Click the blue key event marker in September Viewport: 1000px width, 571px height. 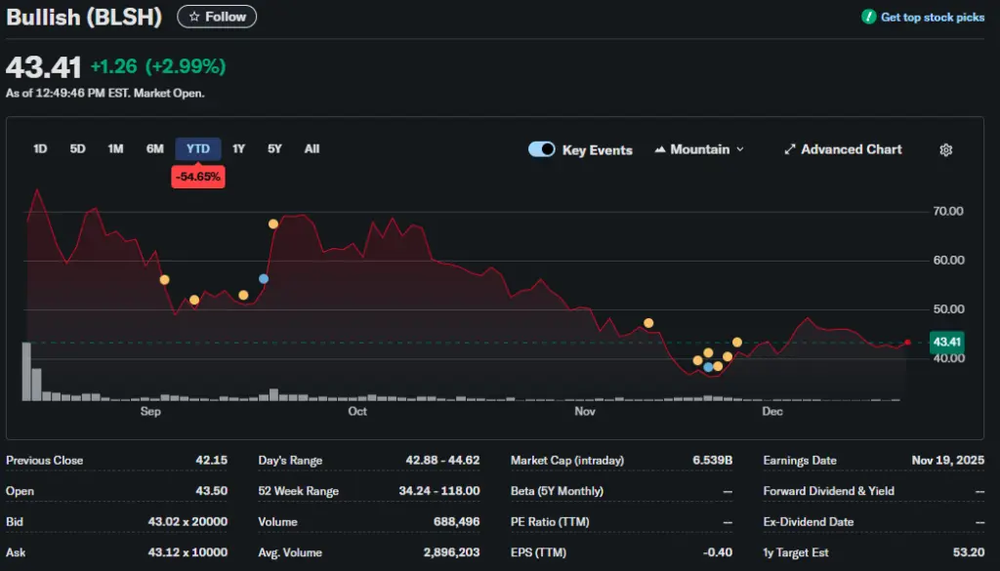tap(263, 279)
